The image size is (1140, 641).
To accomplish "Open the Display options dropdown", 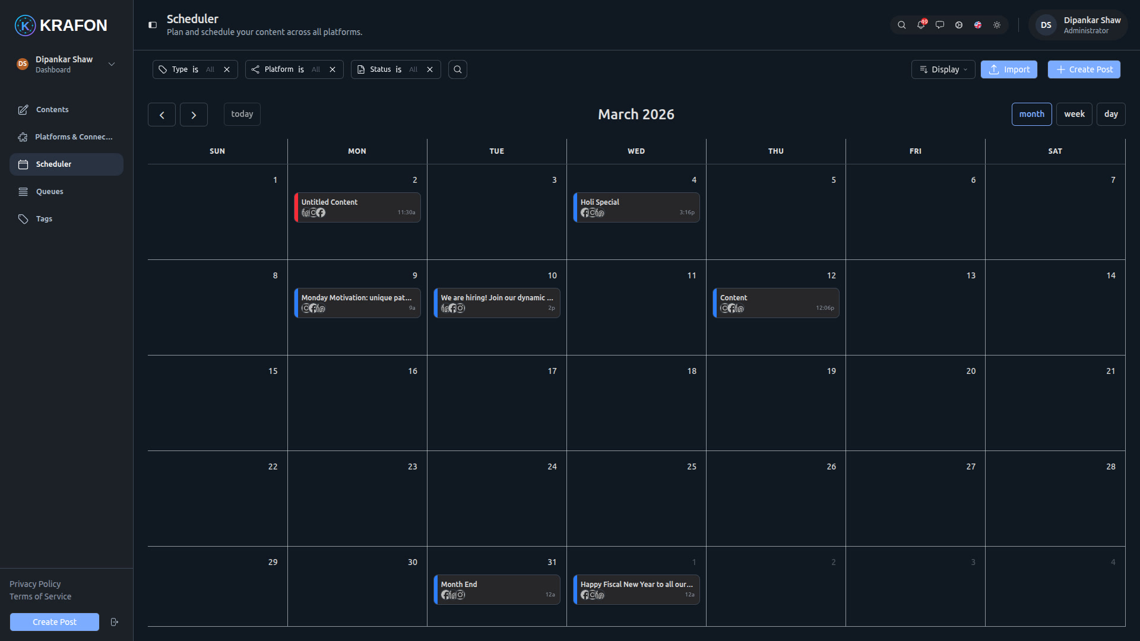I will [943, 69].
